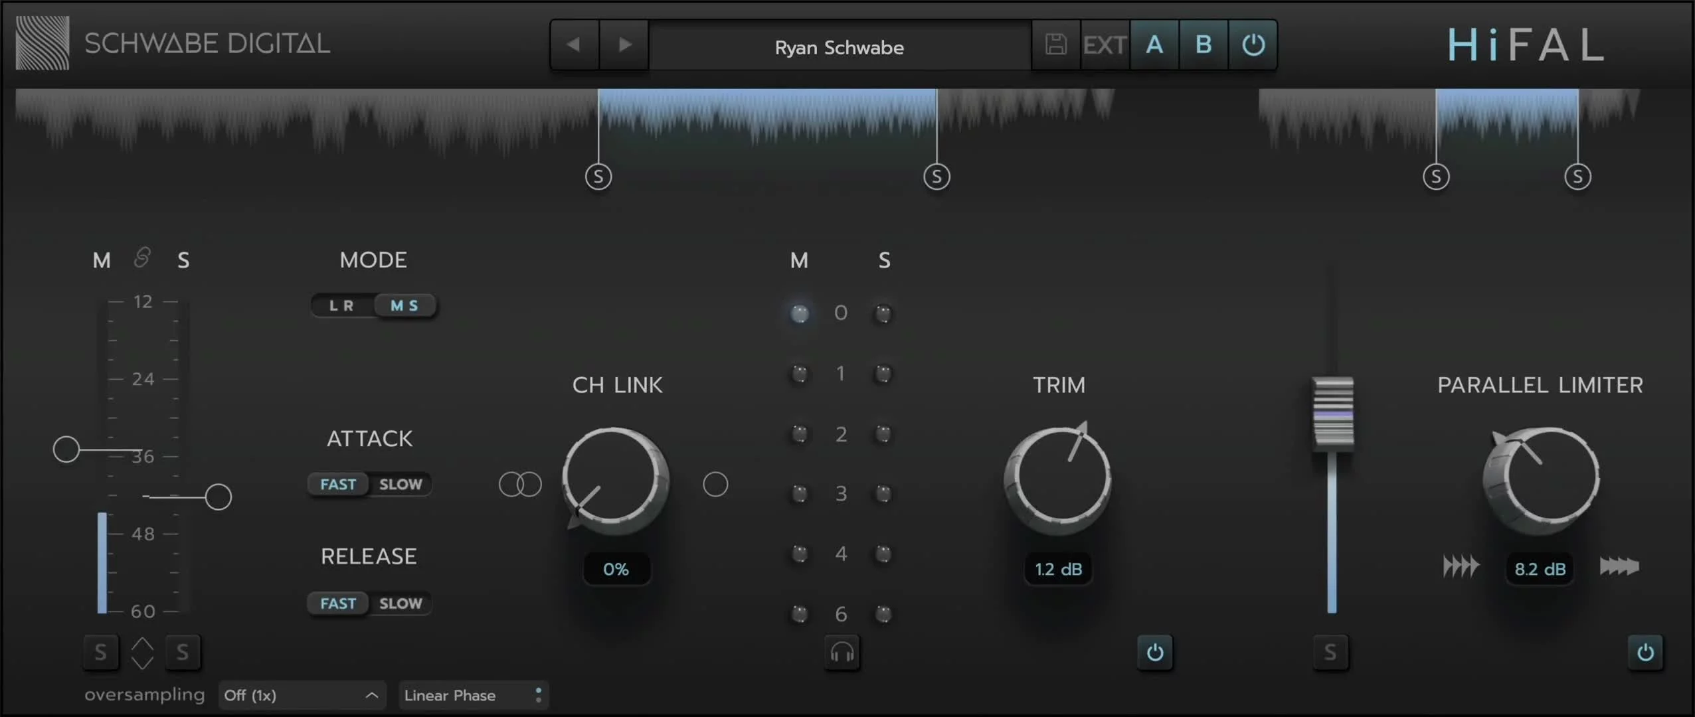The width and height of the screenshot is (1695, 717).
Task: Click the save preset floppy icon
Action: pos(1055,44)
